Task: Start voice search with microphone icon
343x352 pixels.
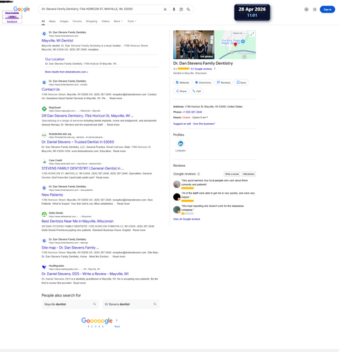Action: (174, 9)
